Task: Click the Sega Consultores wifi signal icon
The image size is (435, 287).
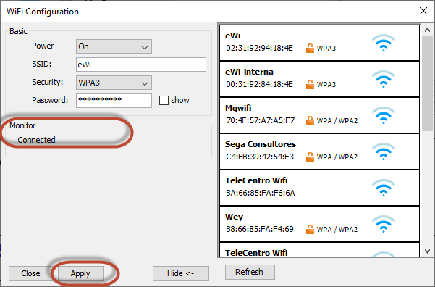Action: click(384, 151)
